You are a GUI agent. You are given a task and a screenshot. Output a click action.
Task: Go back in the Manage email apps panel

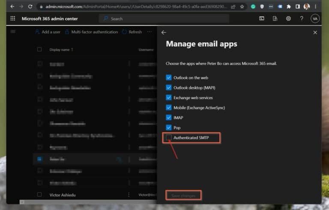(x=164, y=32)
